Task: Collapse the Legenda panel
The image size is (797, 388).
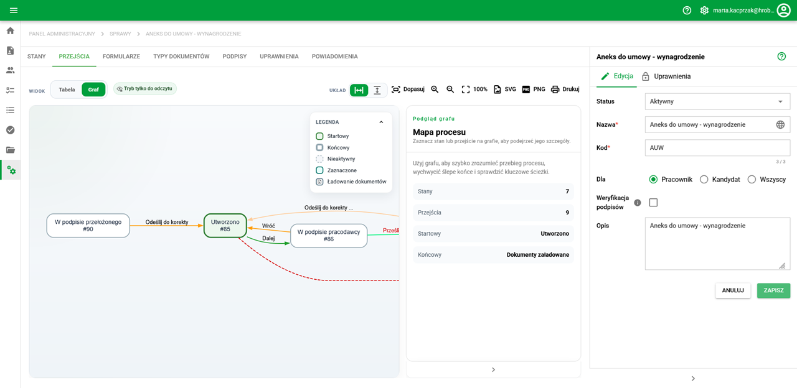Action: coord(381,122)
